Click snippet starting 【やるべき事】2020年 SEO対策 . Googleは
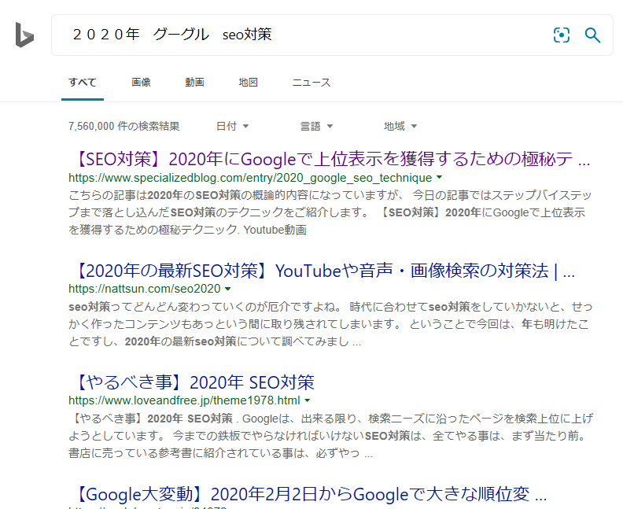Screen dimensions: 623x509 [330, 436]
